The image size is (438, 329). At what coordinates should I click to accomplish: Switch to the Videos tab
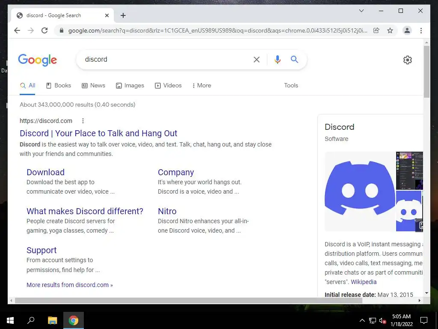168,86
